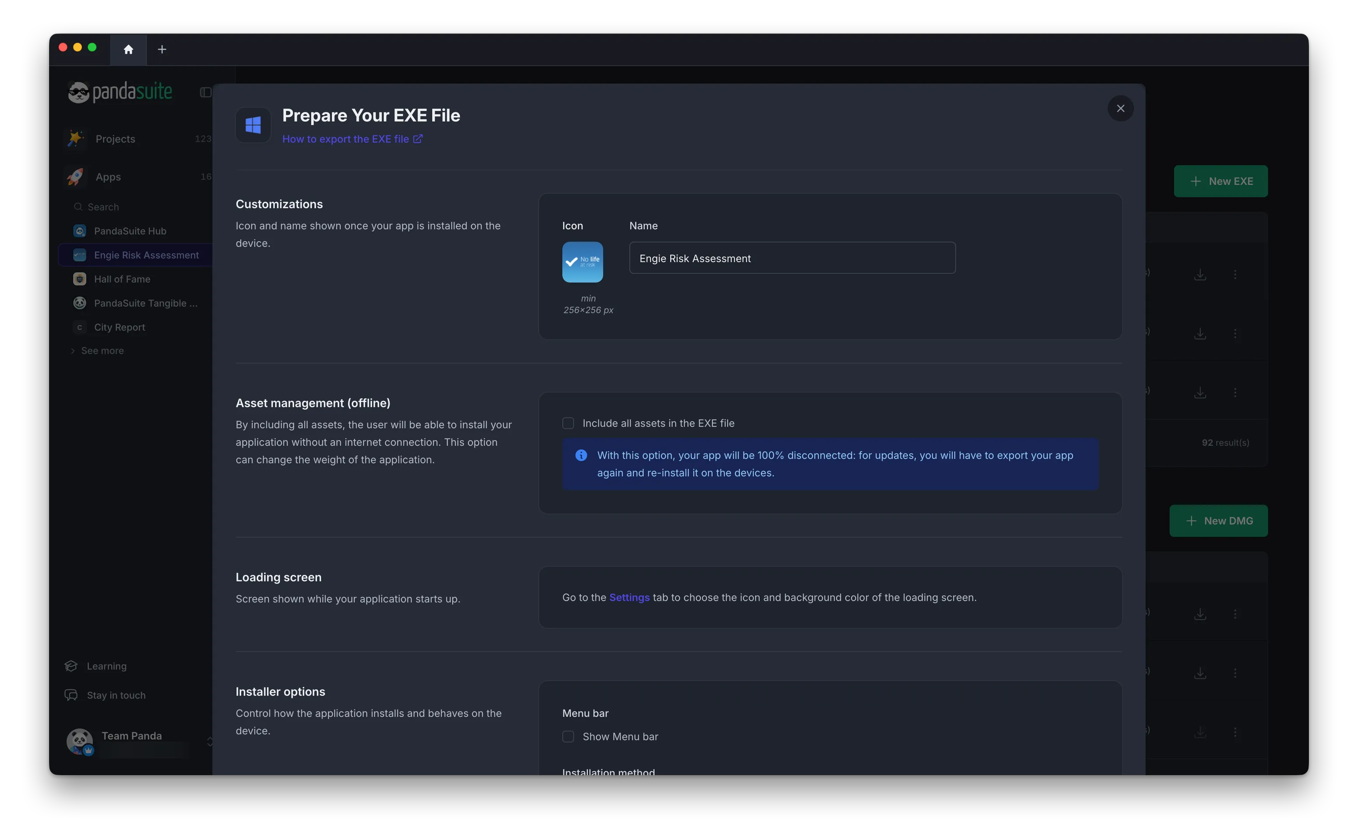Click the New EXE button
This screenshot has width=1358, height=840.
(1220, 181)
